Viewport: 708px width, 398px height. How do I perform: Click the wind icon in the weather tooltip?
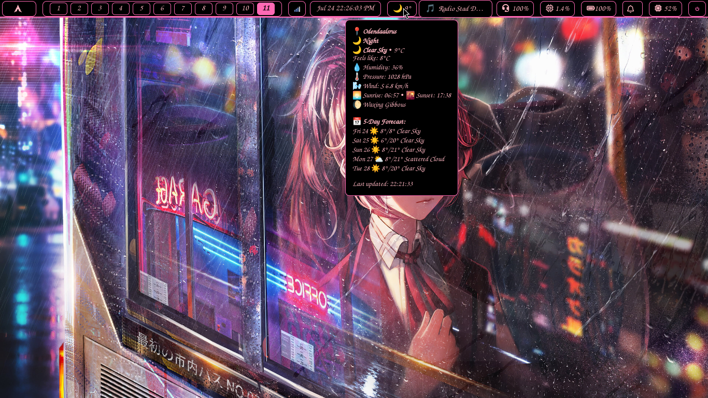357,86
